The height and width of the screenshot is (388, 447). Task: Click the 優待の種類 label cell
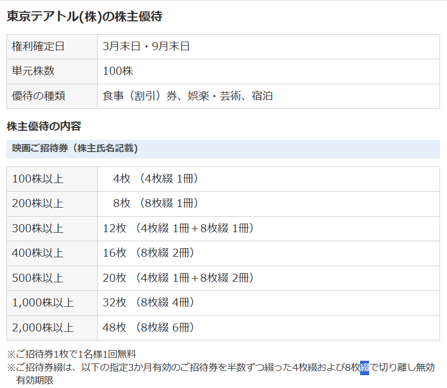[x=38, y=96]
